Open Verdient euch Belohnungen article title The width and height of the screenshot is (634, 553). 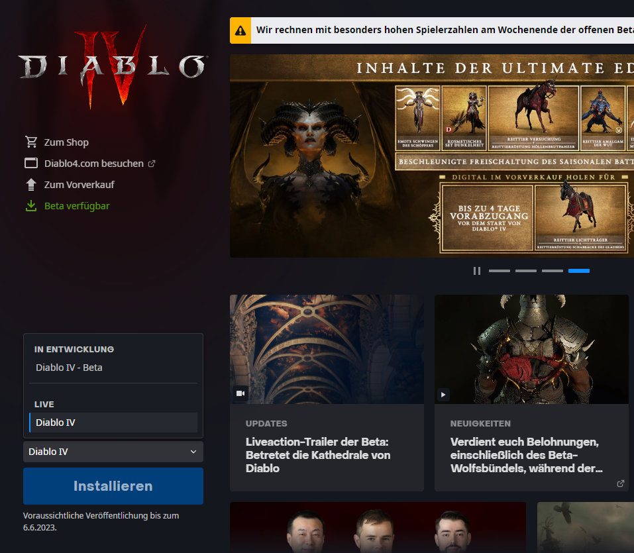point(526,455)
